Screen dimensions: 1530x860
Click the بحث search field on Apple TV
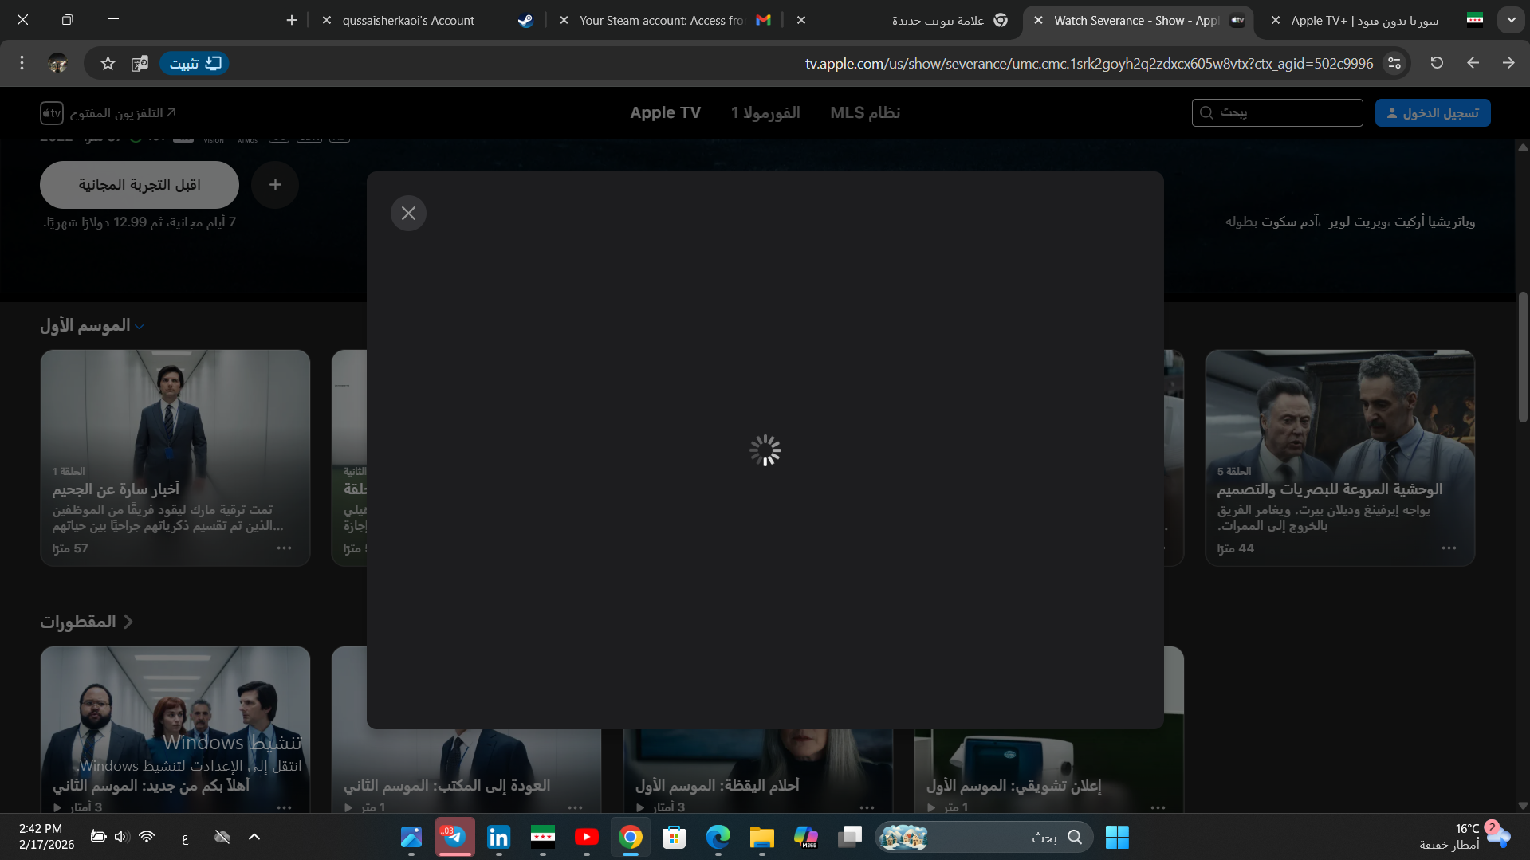(x=1284, y=113)
